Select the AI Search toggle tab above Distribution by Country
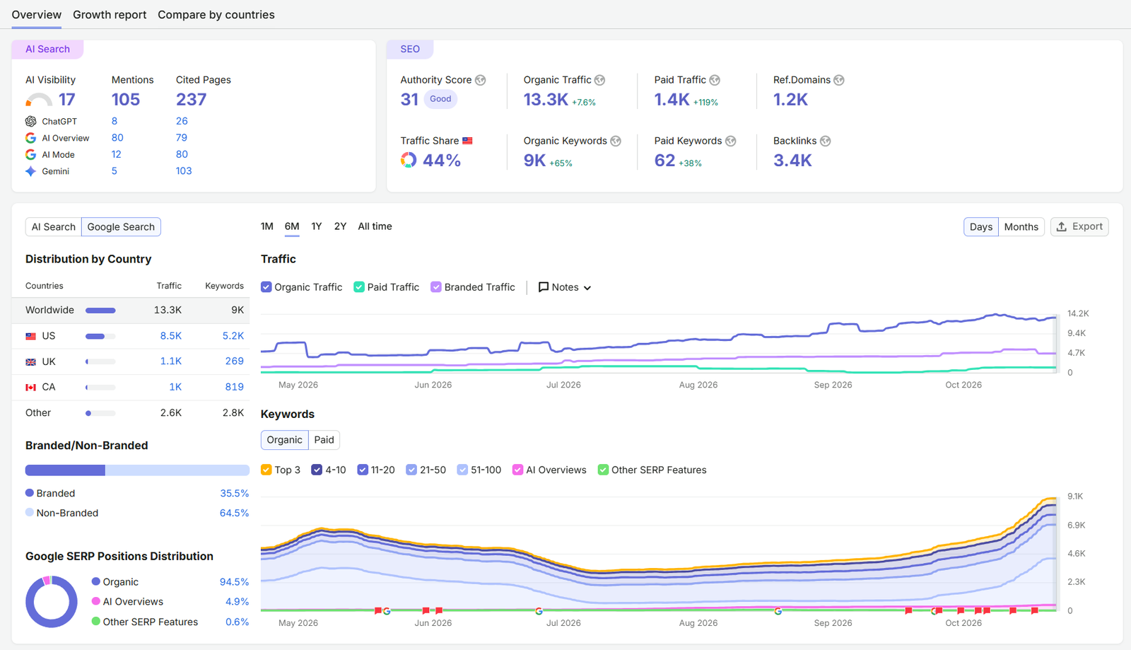Screen dimensions: 1131x650 point(54,227)
